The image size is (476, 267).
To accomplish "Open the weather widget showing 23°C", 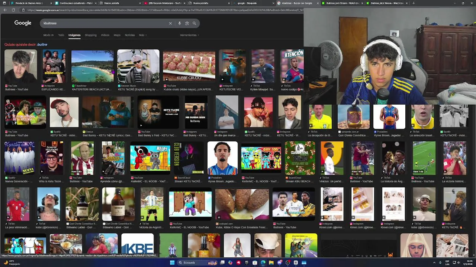I will 11,263.
